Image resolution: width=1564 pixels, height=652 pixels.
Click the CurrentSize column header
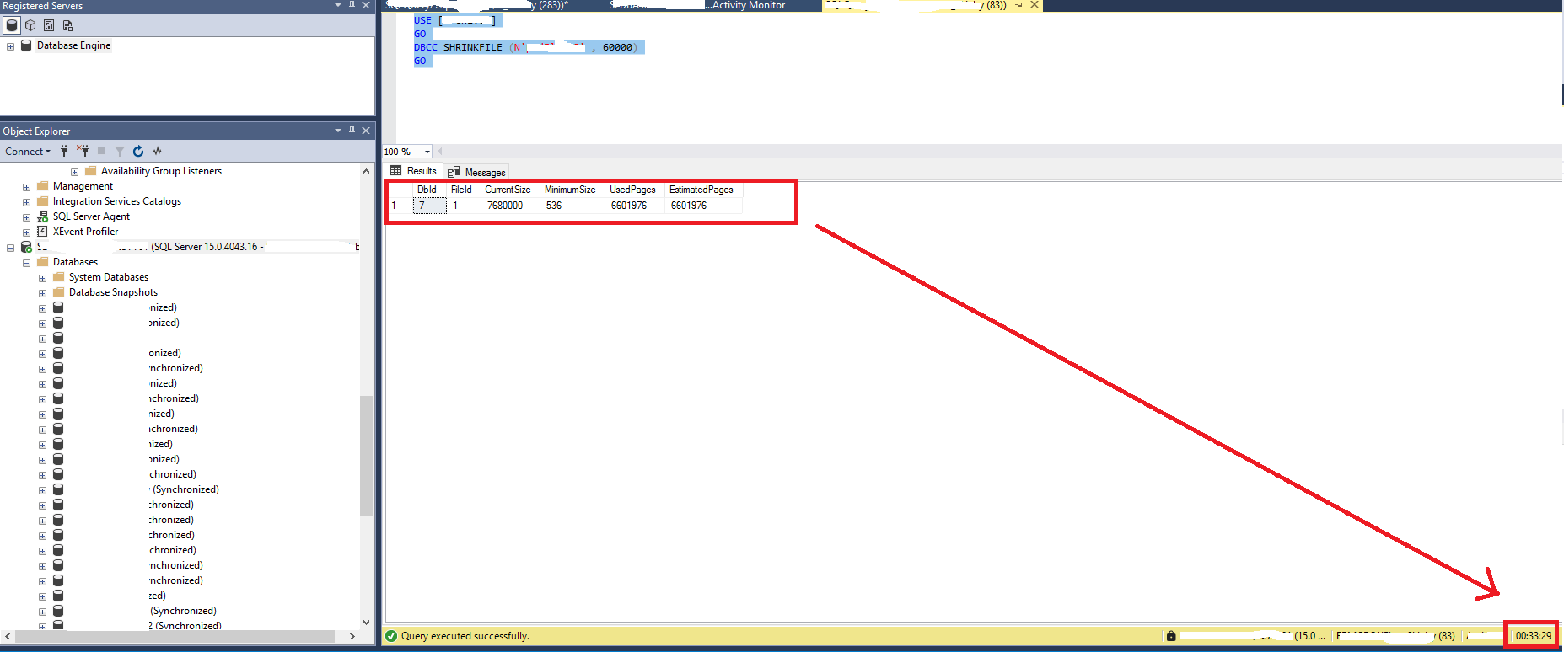click(508, 190)
